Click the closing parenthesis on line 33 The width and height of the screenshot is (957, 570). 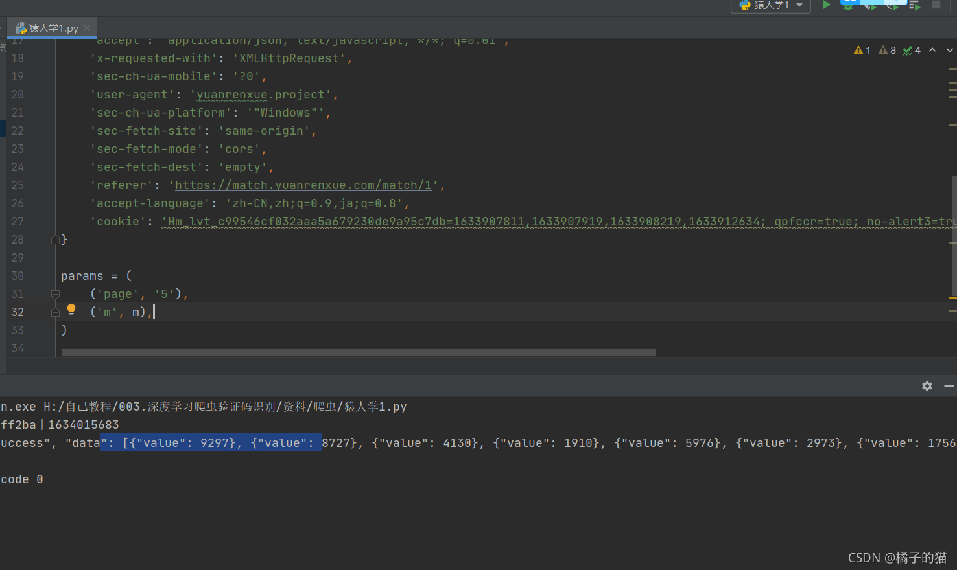tap(64, 330)
